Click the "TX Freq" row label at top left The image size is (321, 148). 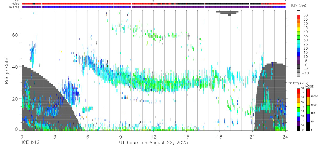(14, 7)
